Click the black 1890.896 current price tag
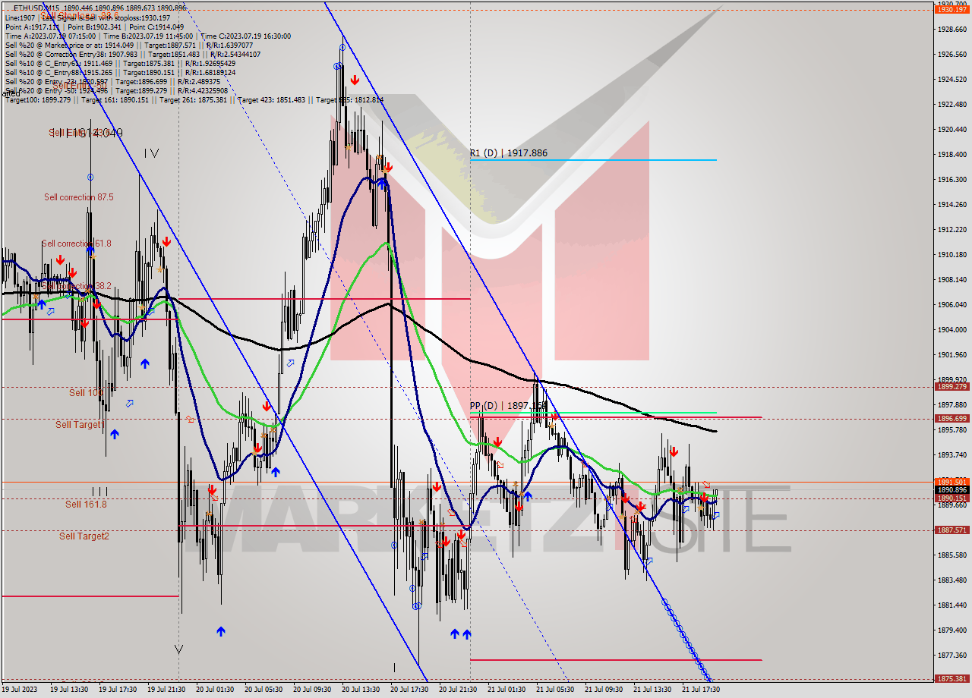 click(x=952, y=490)
